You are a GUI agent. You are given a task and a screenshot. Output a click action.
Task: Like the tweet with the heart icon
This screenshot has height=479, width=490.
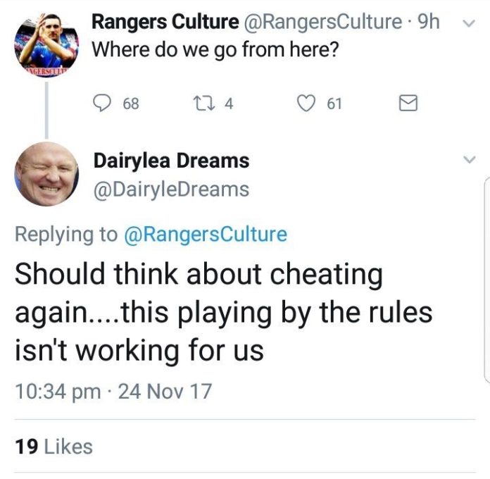(x=305, y=104)
